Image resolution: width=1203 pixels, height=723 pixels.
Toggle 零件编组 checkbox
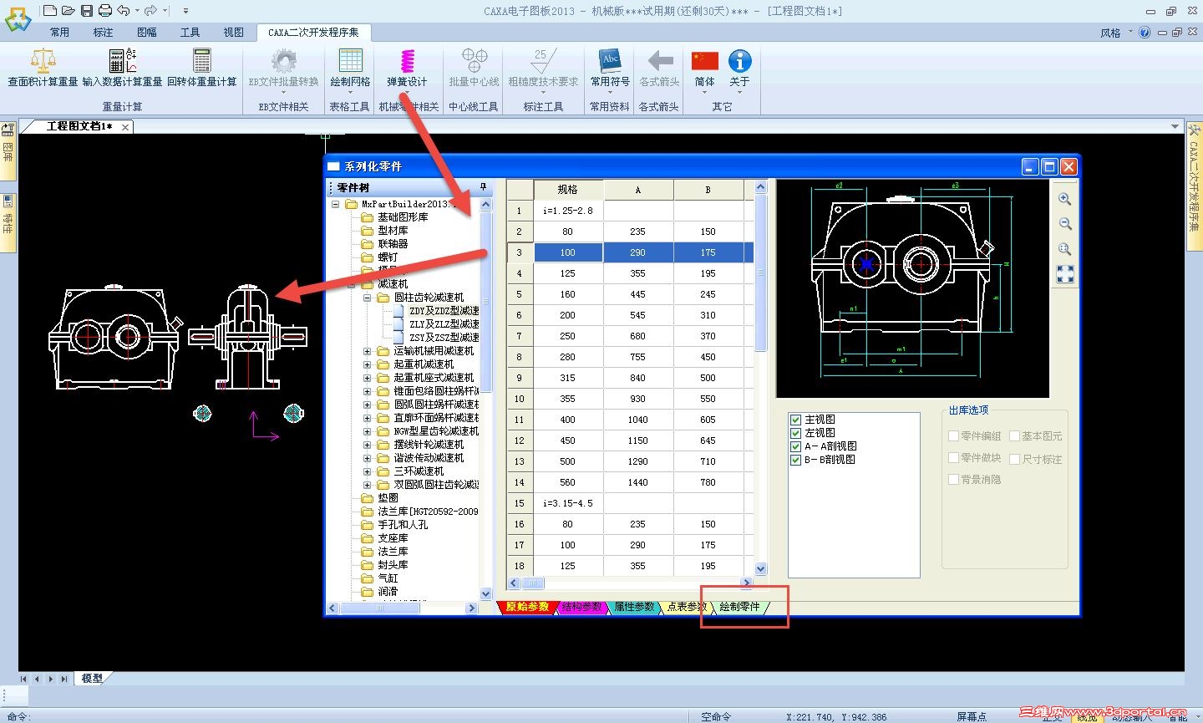(x=953, y=435)
